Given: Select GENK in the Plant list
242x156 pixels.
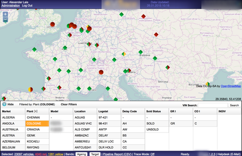Looking at the screenshot, I should (x=37, y=135).
